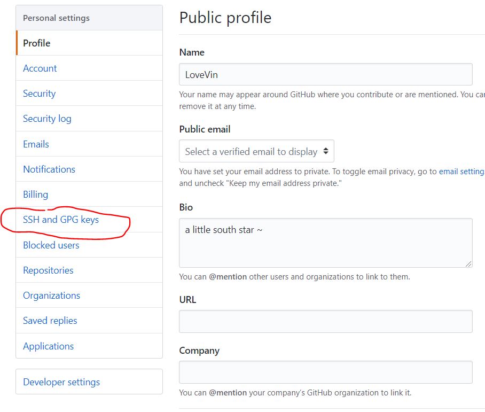Click the Company input field
The image size is (485, 412).
325,372
